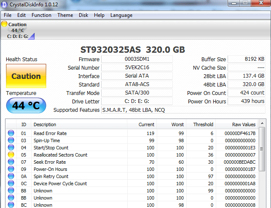Click the Current column header
271x208 pixels.
(x=142, y=124)
